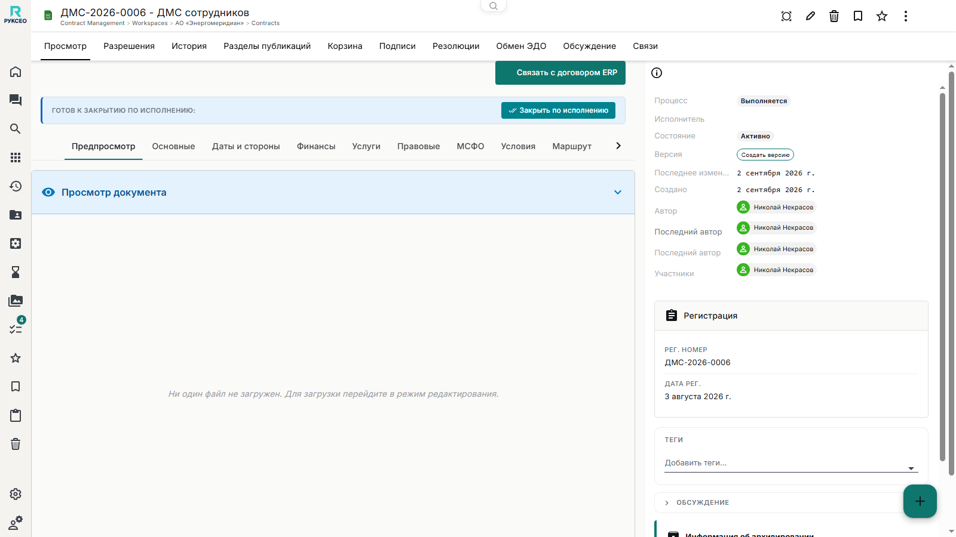This screenshot has height=537, width=956.
Task: Open the clipboard sidebar icon
Action: click(x=16, y=415)
